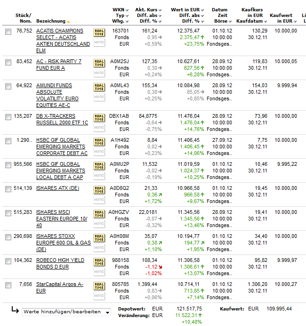Viewport: 306px width, 326px height.
Task: Open NOTIZ icon for AC Risk Parity 7
Action: (99, 73)
